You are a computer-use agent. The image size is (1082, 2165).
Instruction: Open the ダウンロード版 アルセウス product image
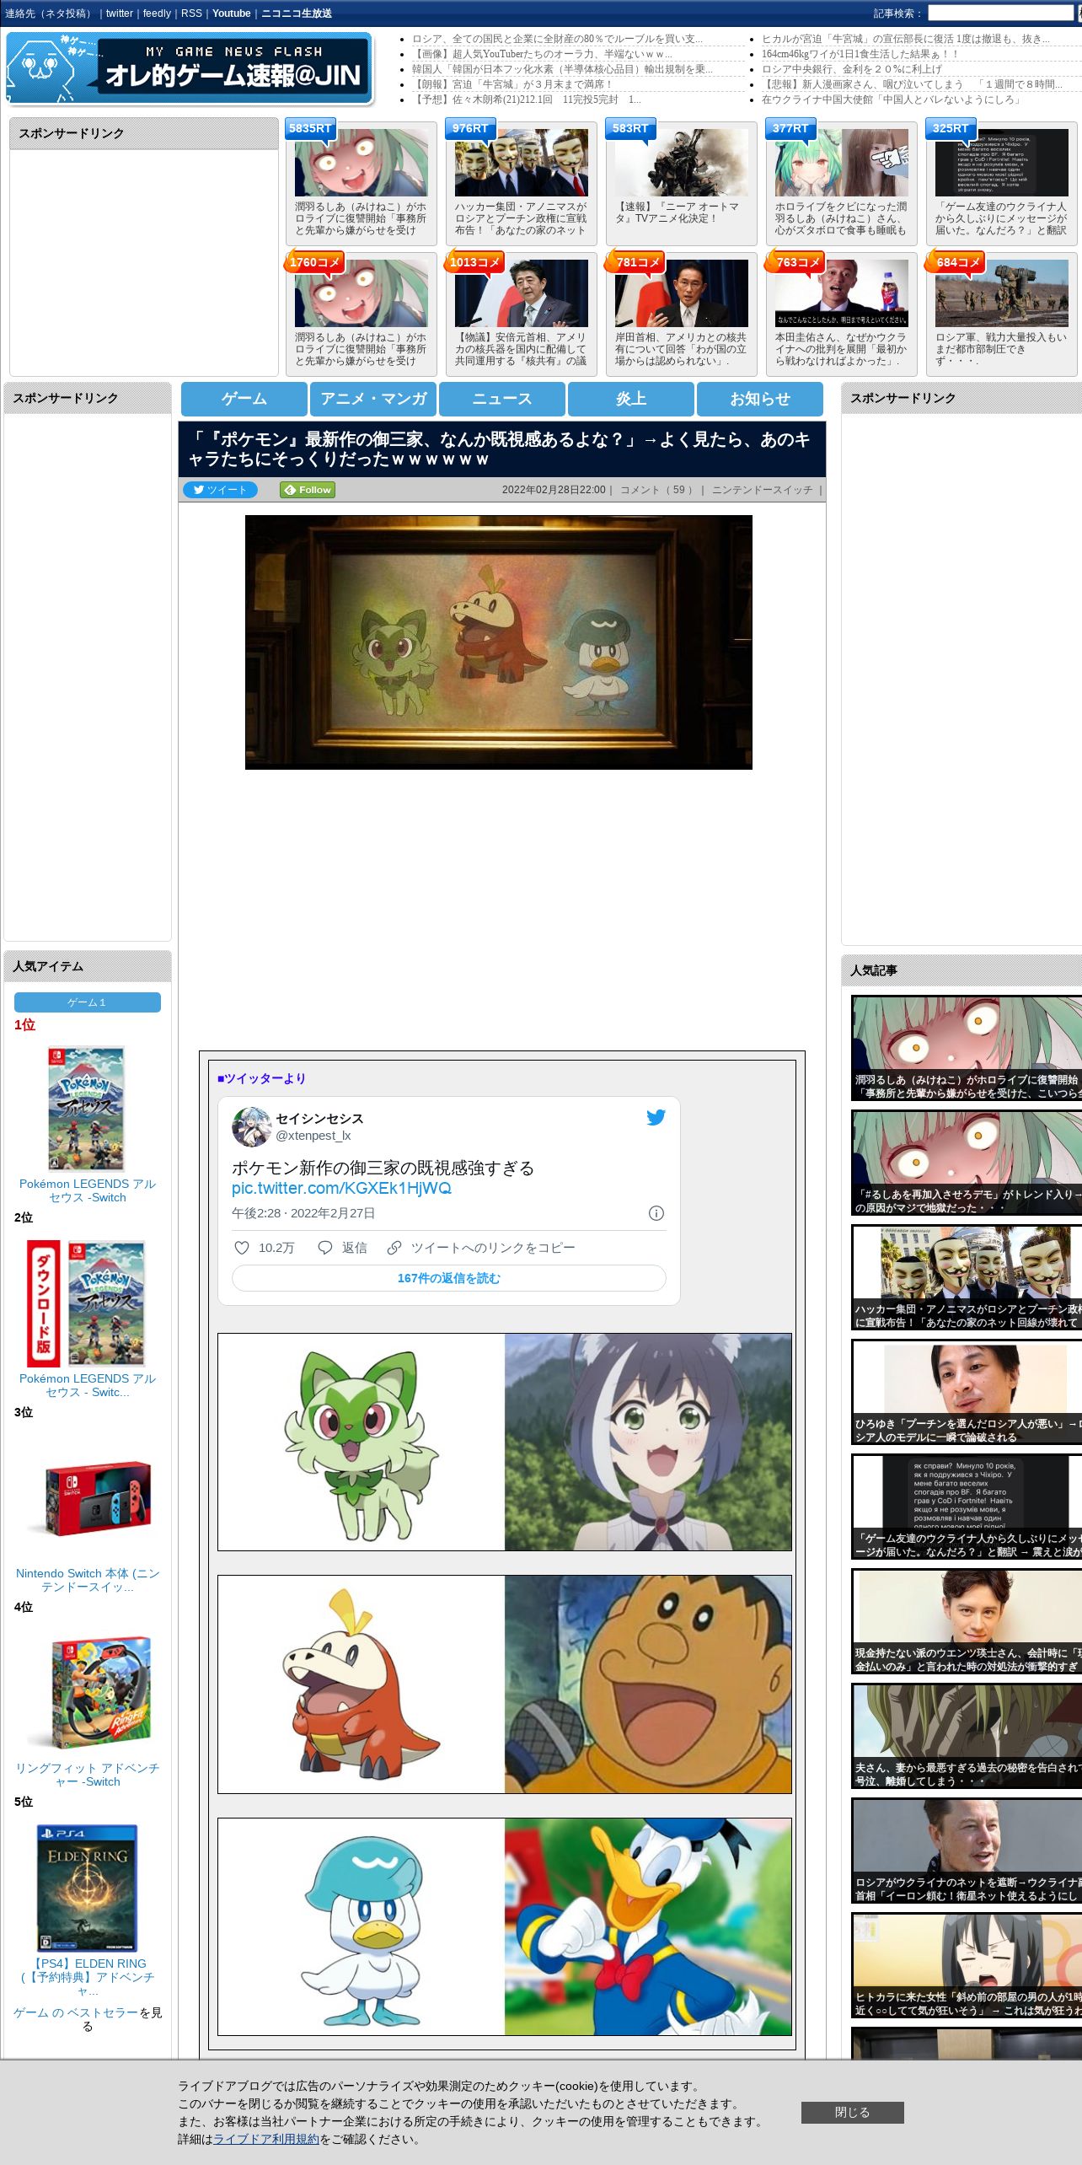click(x=87, y=1304)
